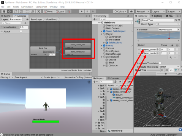
Task: Adjust Project icon size slider
Action: [x=125, y=131]
